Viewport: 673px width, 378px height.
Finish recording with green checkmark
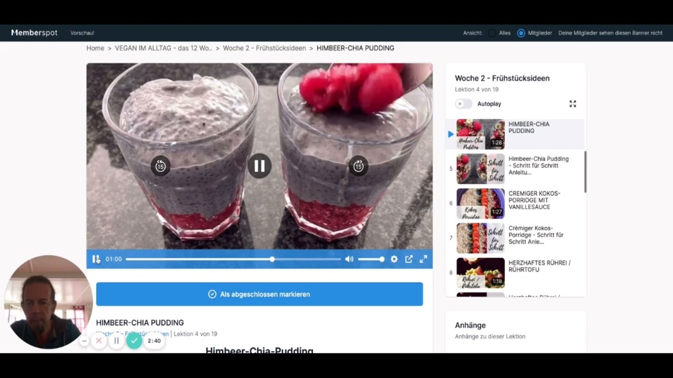coord(134,341)
